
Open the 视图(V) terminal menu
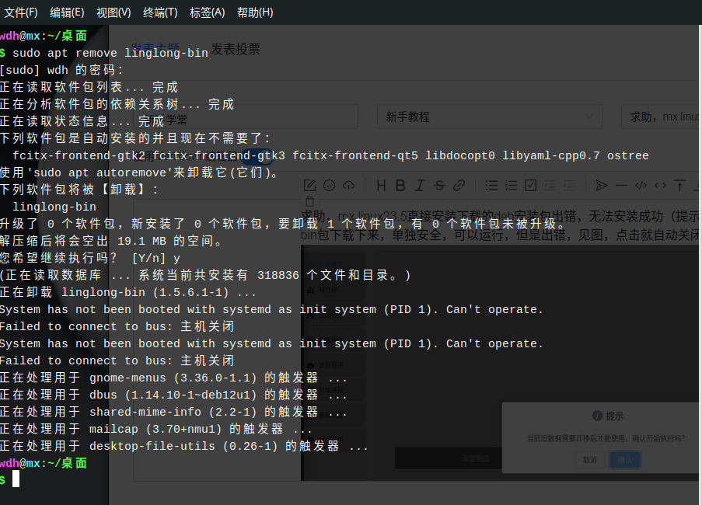(x=114, y=12)
